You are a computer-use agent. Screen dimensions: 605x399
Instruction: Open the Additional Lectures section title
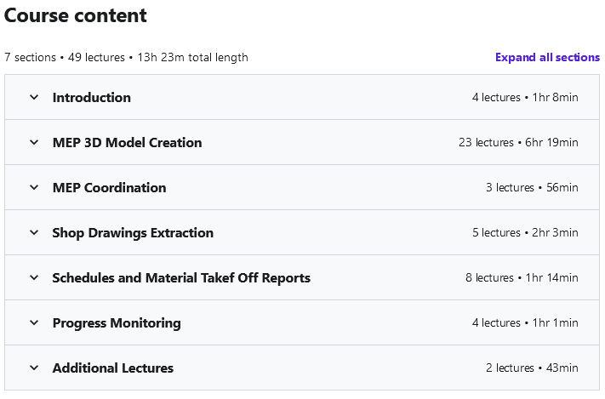click(113, 368)
